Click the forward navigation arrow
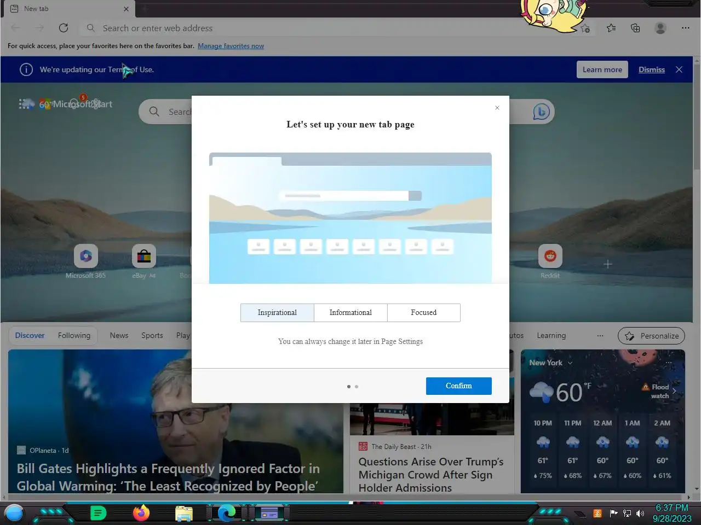This screenshot has width=701, height=525. (39, 28)
